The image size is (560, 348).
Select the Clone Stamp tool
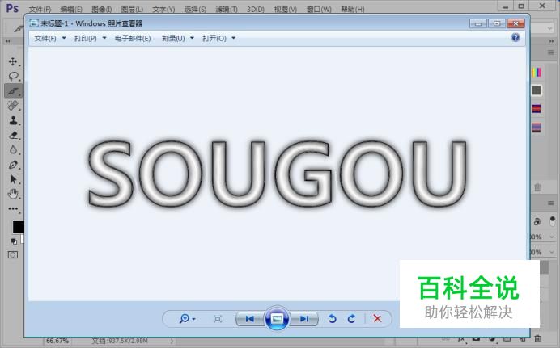tap(13, 120)
